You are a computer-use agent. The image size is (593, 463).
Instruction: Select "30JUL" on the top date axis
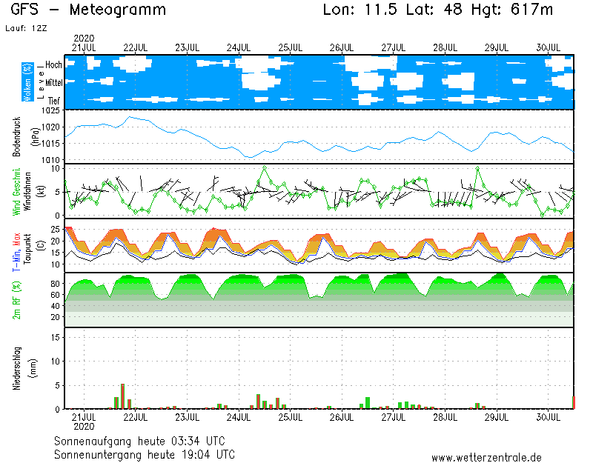coord(549,47)
